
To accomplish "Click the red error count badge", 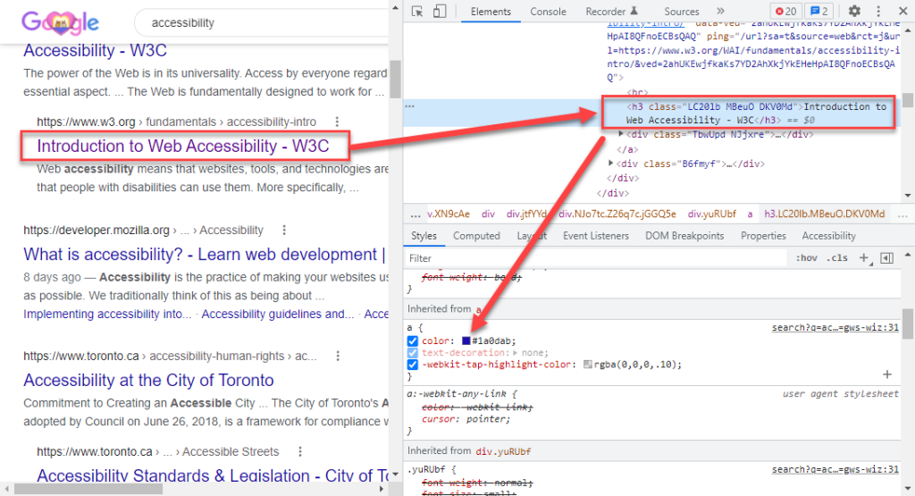I will pyautogui.click(x=785, y=12).
